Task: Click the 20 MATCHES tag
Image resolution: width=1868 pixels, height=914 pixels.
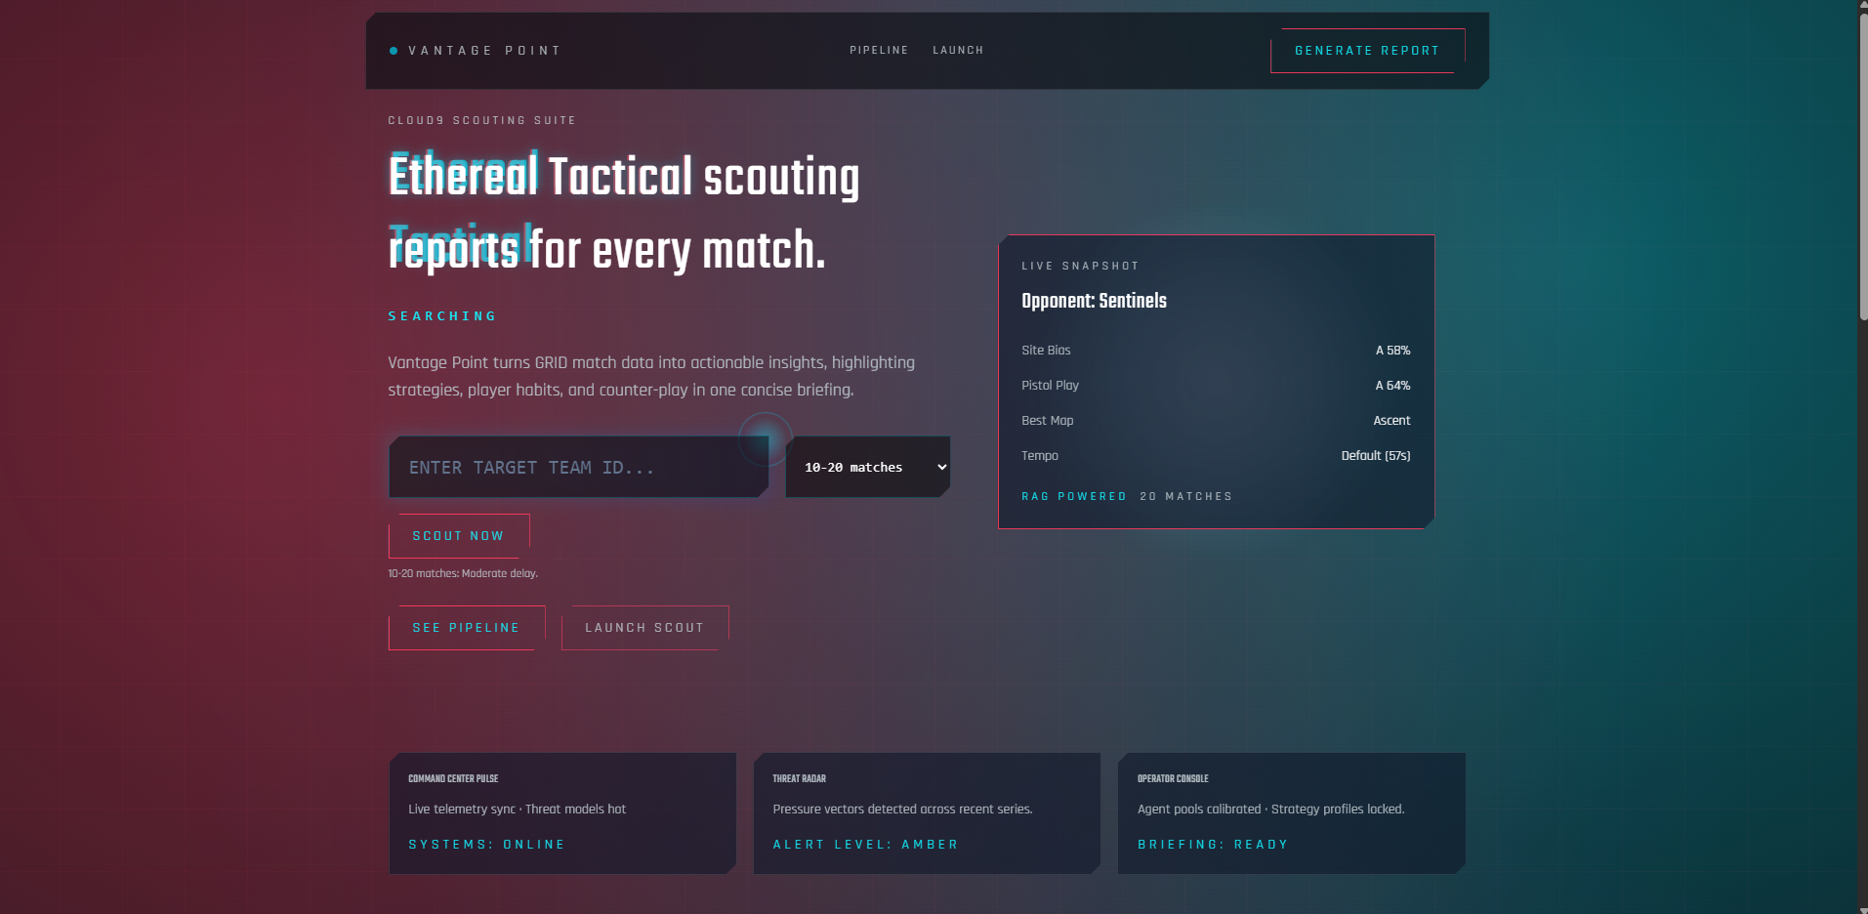Action: [x=1185, y=497]
